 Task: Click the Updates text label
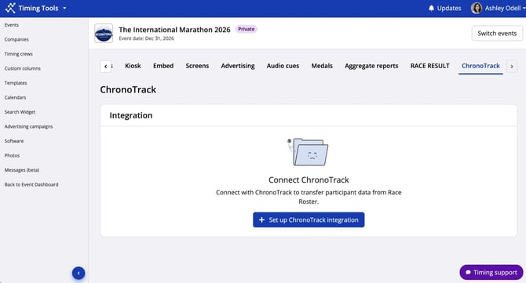point(449,8)
